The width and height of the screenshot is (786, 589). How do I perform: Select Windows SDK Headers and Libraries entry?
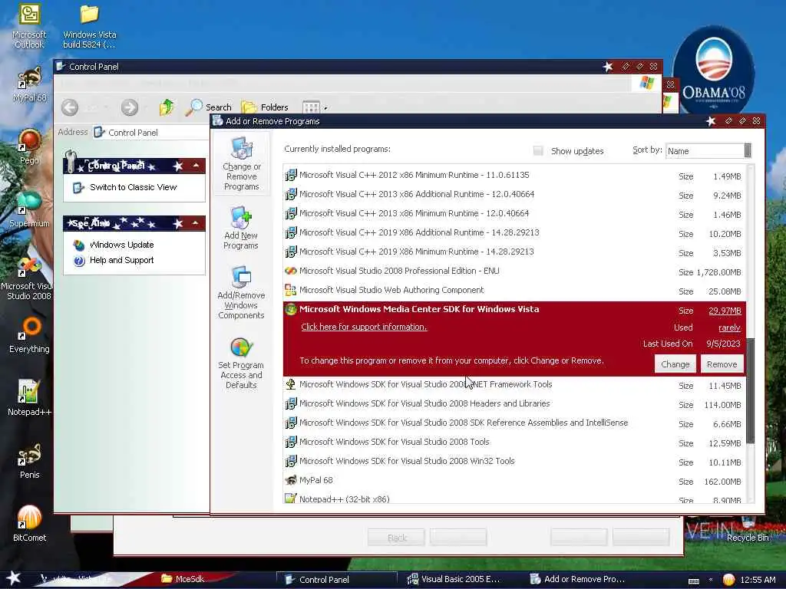[514, 403]
